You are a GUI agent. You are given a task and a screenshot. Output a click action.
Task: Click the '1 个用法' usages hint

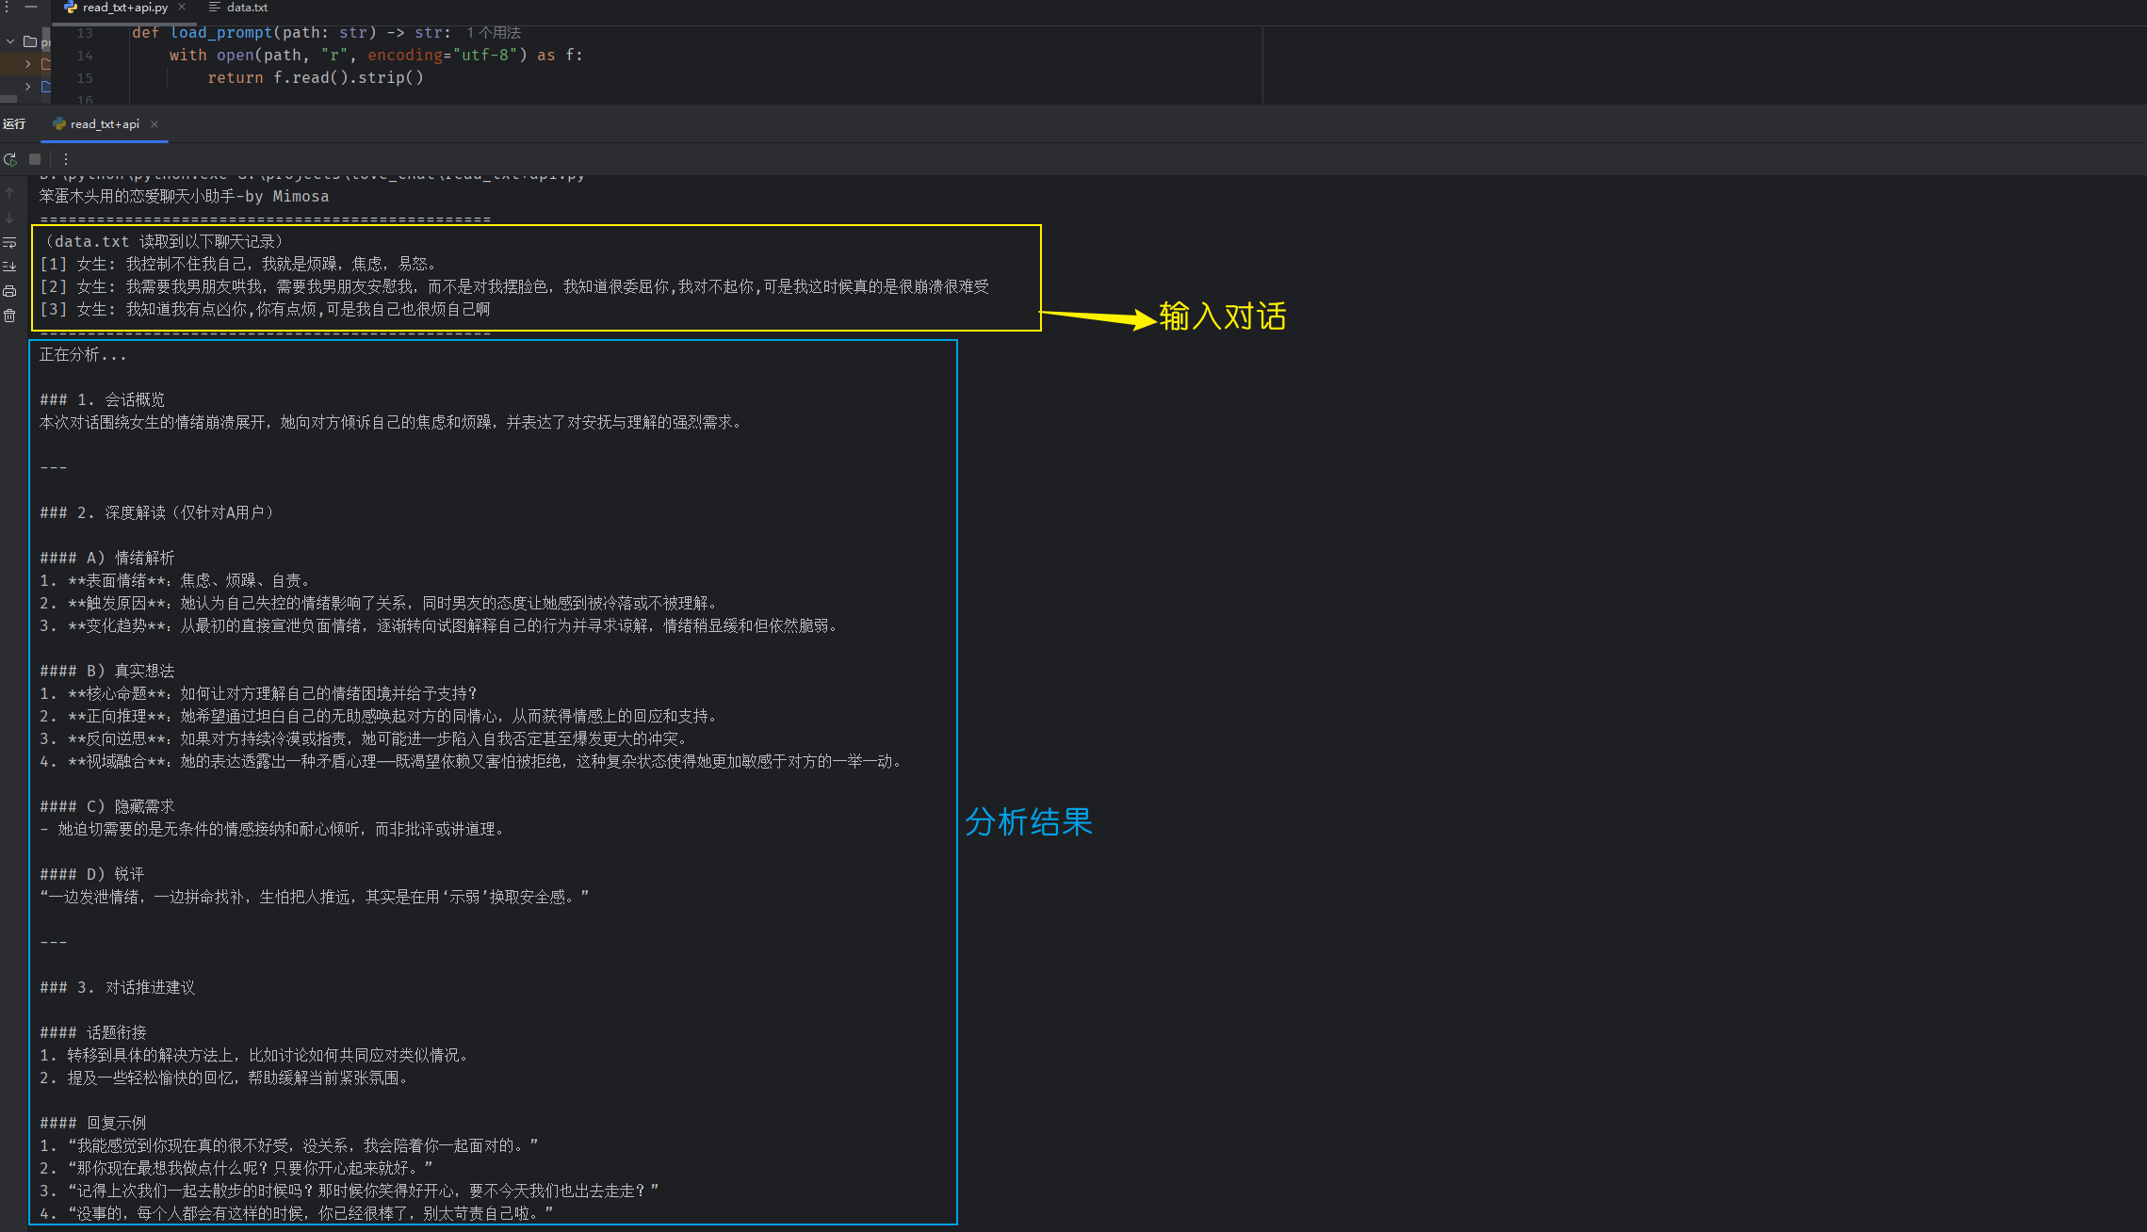pos(494,33)
